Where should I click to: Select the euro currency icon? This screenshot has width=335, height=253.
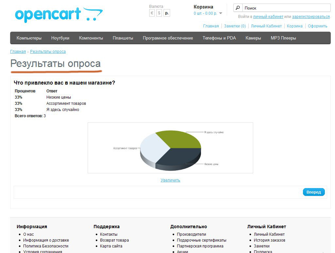click(152, 13)
